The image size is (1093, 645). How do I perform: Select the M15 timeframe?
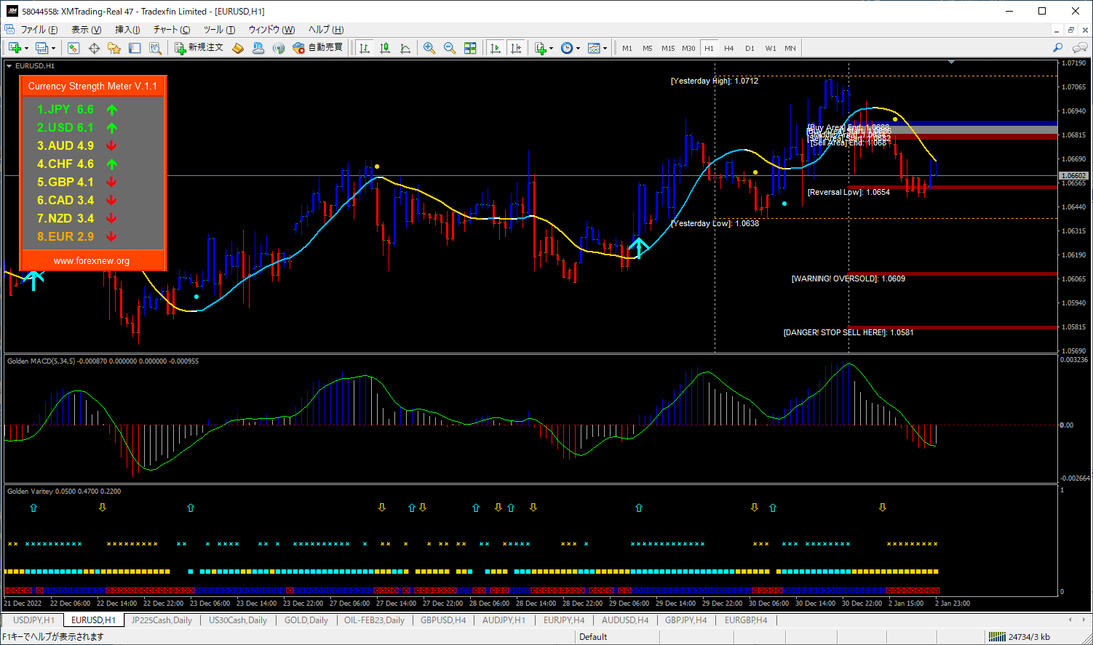coord(668,48)
